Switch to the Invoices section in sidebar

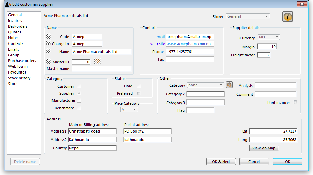(x=15, y=21)
